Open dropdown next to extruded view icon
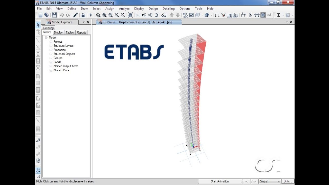The width and height of the screenshot is (329, 185). pyautogui.click(x=202, y=15)
